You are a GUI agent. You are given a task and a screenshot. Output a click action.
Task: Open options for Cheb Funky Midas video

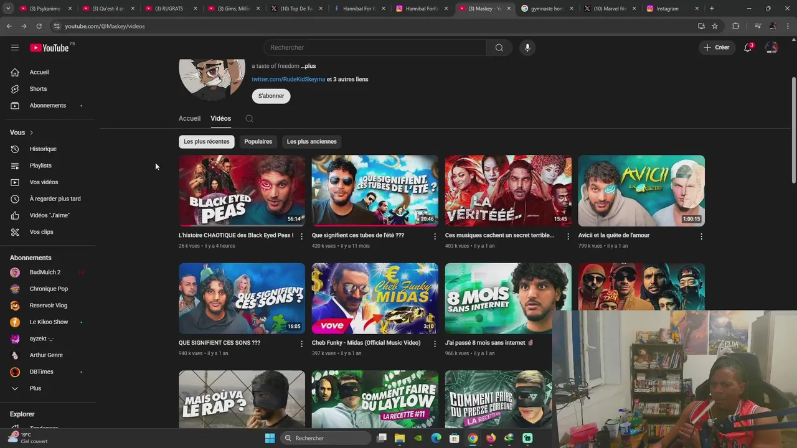click(435, 344)
